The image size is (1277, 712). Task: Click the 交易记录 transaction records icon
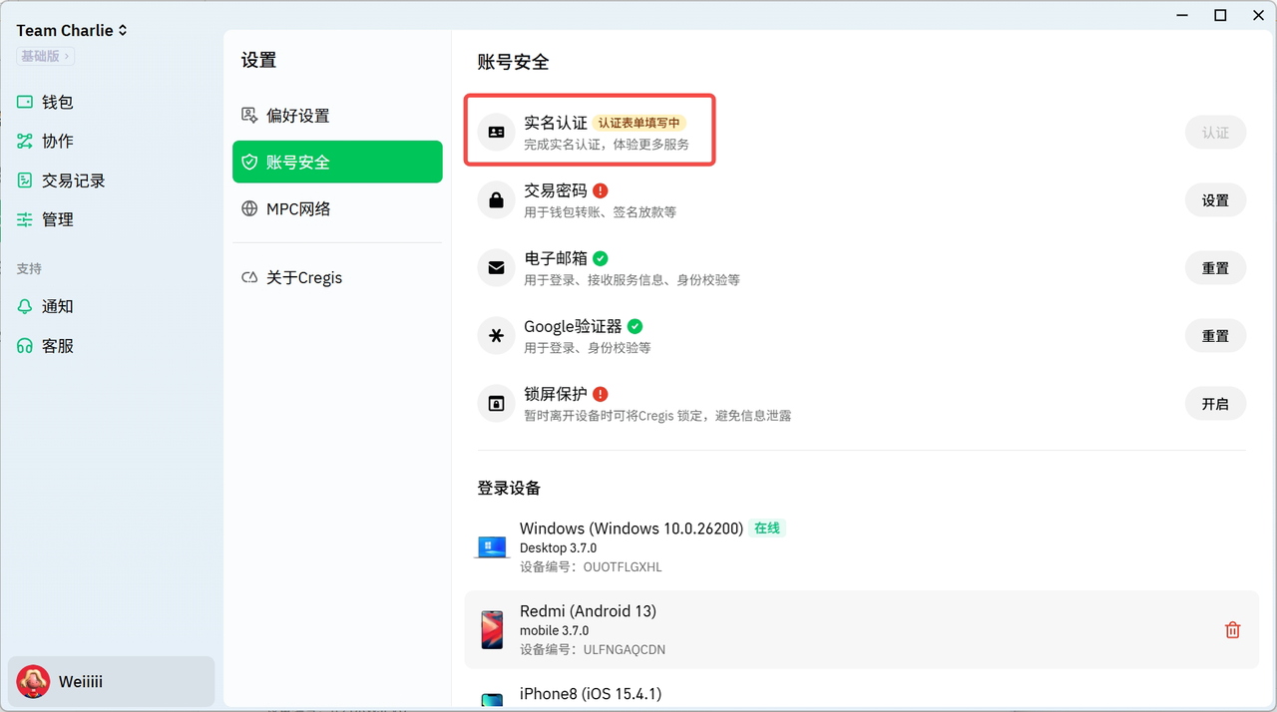coord(25,180)
